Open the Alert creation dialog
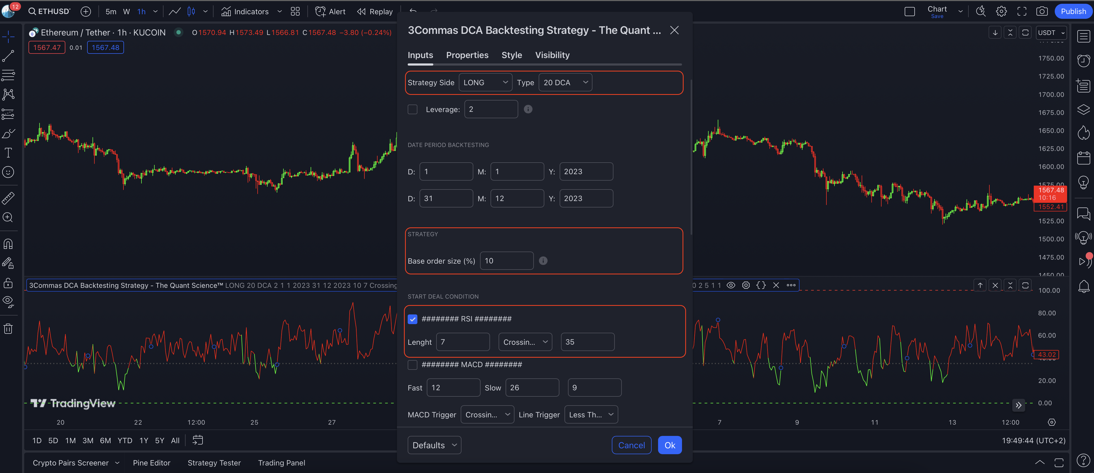 pos(330,12)
